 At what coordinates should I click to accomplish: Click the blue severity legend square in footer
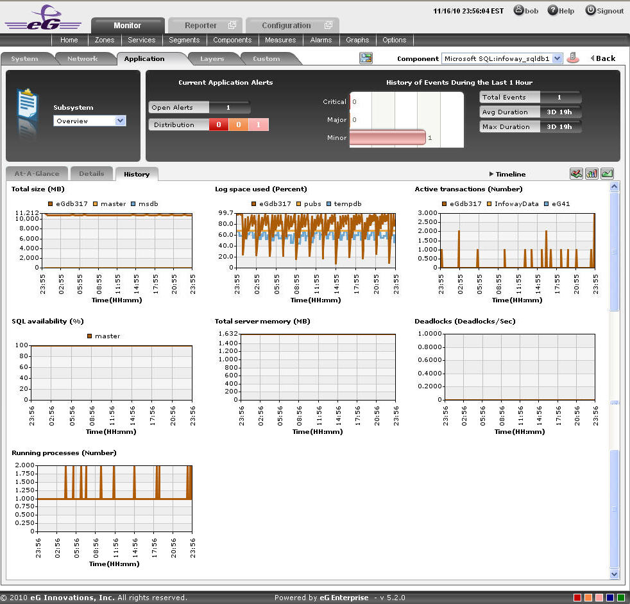coord(610,598)
